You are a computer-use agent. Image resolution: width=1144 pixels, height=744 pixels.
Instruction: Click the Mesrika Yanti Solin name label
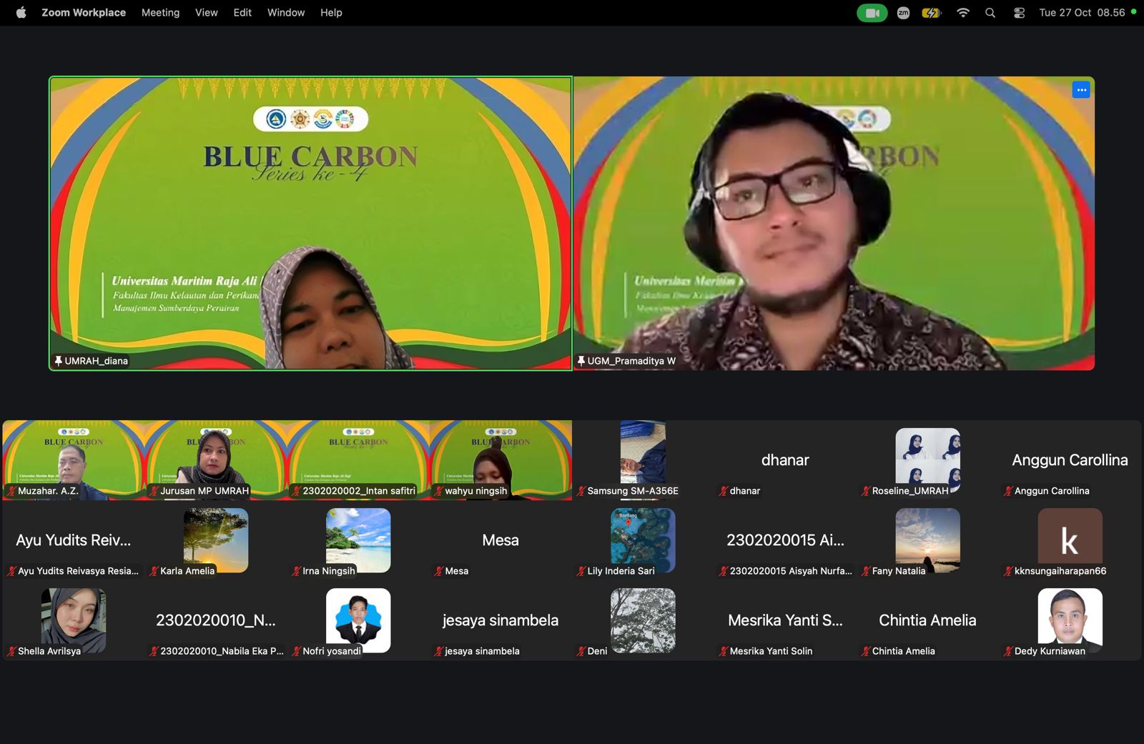pyautogui.click(x=771, y=651)
